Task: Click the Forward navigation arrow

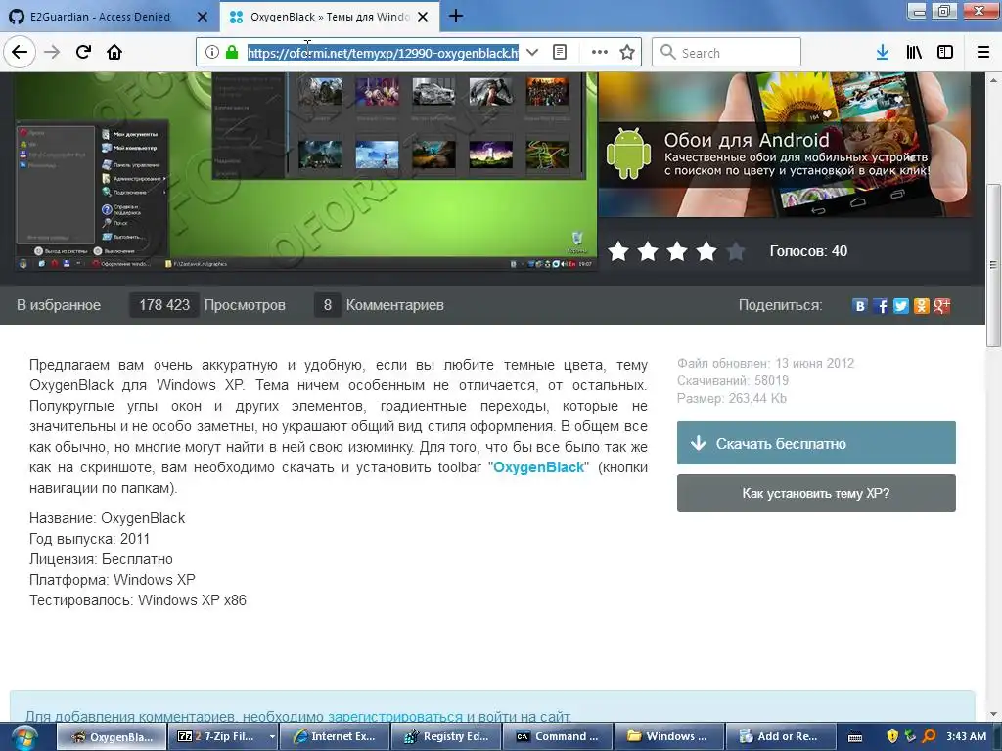Action: (x=52, y=52)
